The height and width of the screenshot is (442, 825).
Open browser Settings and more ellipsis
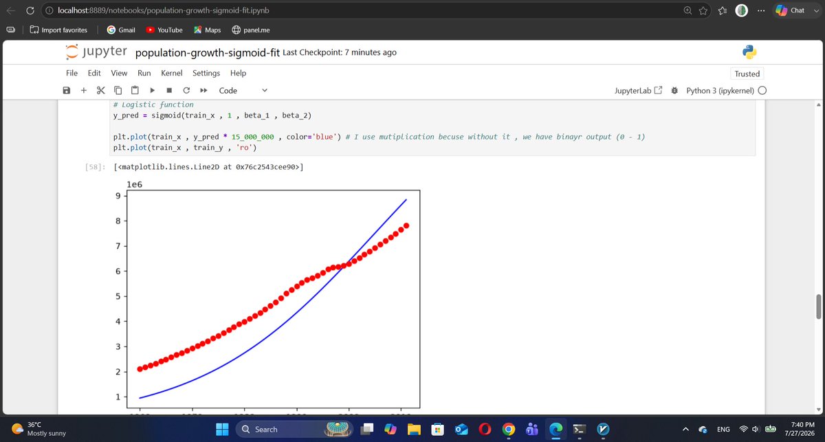tap(761, 10)
